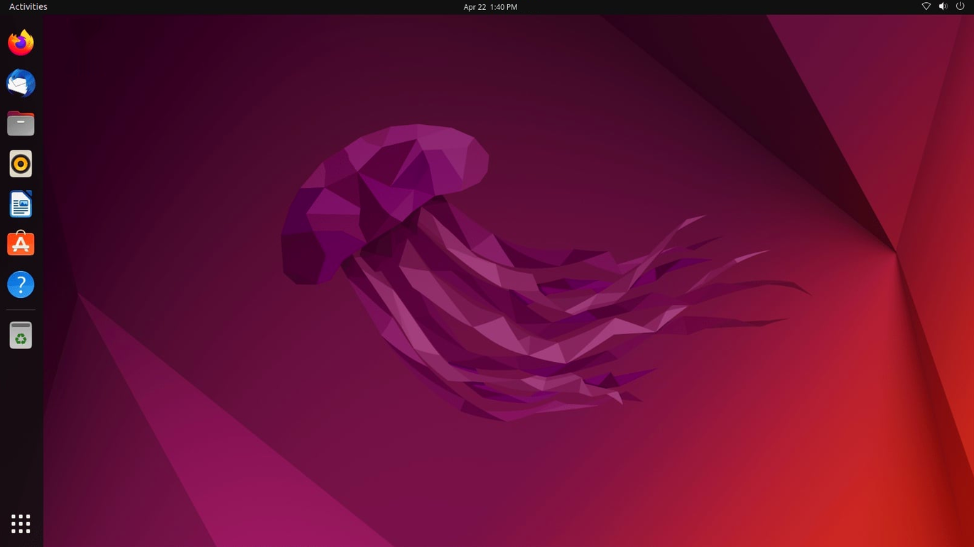
Task: Start the Rhythmbox music player
Action: click(21, 164)
